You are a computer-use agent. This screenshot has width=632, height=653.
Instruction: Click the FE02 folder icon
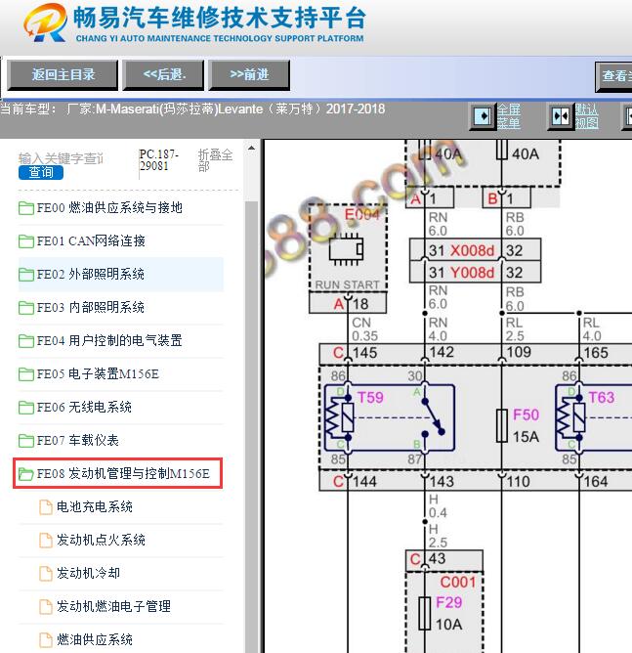tap(26, 275)
